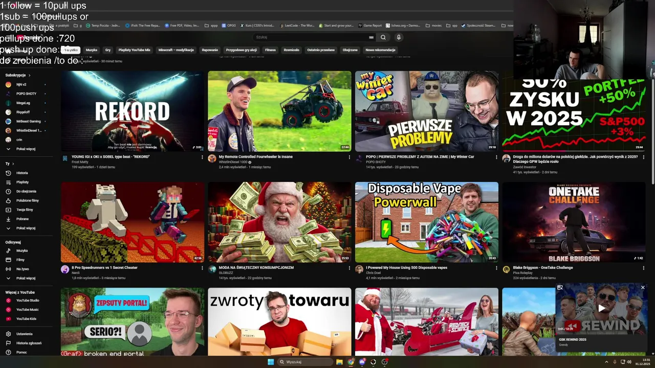
Task: Open NjN v2 subscription channel
Action: coord(21,84)
